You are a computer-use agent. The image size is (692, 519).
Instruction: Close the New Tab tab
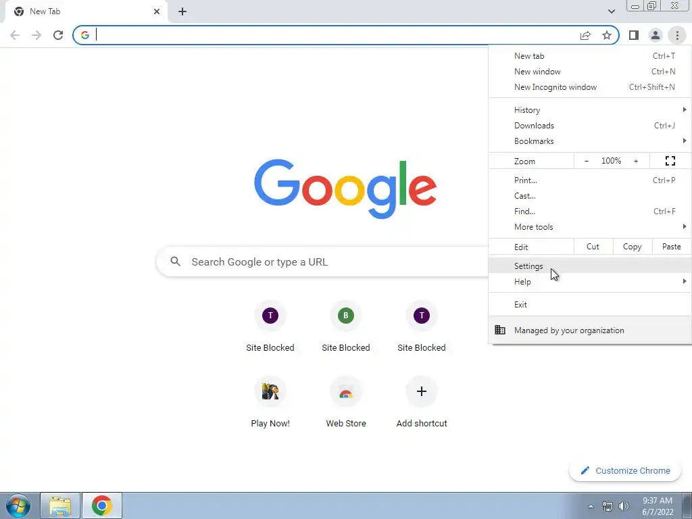click(157, 11)
